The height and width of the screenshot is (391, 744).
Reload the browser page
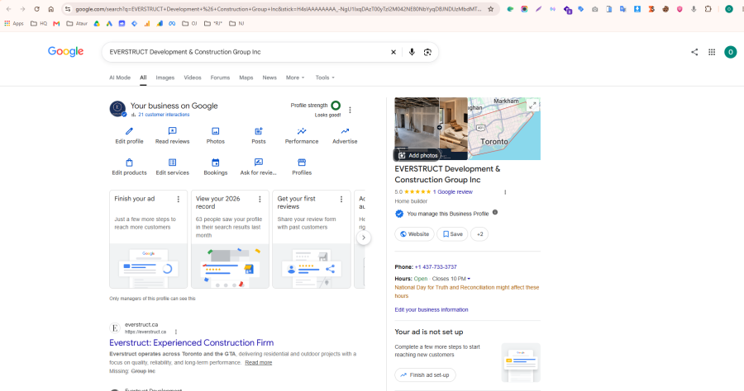coord(36,9)
